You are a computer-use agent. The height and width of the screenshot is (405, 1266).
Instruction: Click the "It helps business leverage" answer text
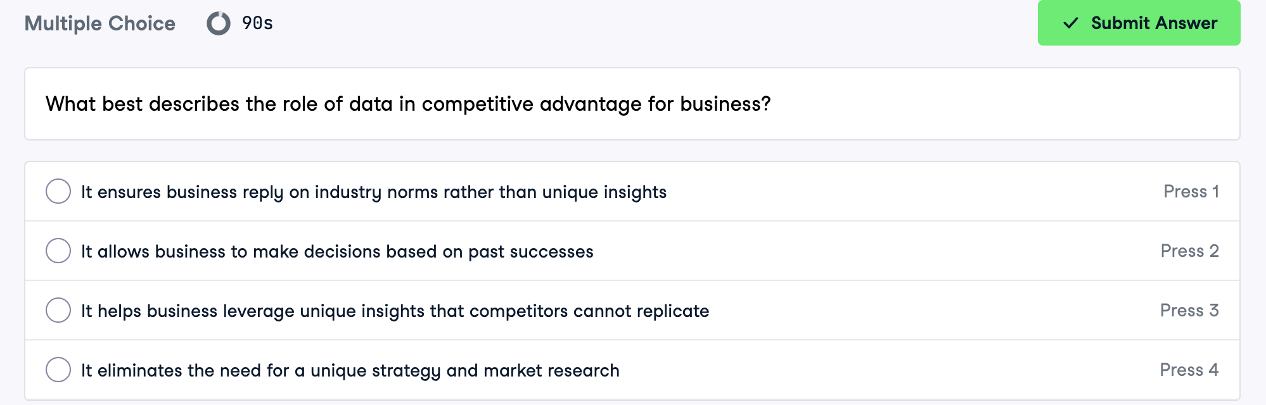(395, 311)
